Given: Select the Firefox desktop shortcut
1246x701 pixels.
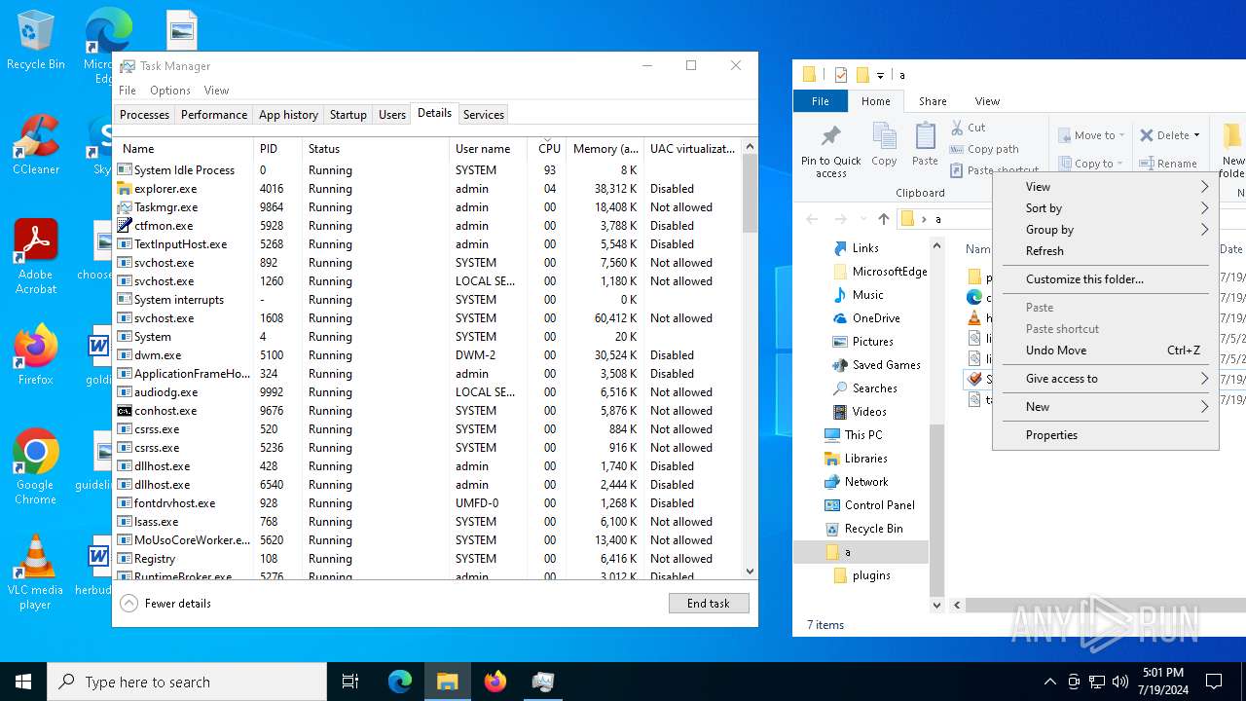Looking at the screenshot, I should 35,355.
